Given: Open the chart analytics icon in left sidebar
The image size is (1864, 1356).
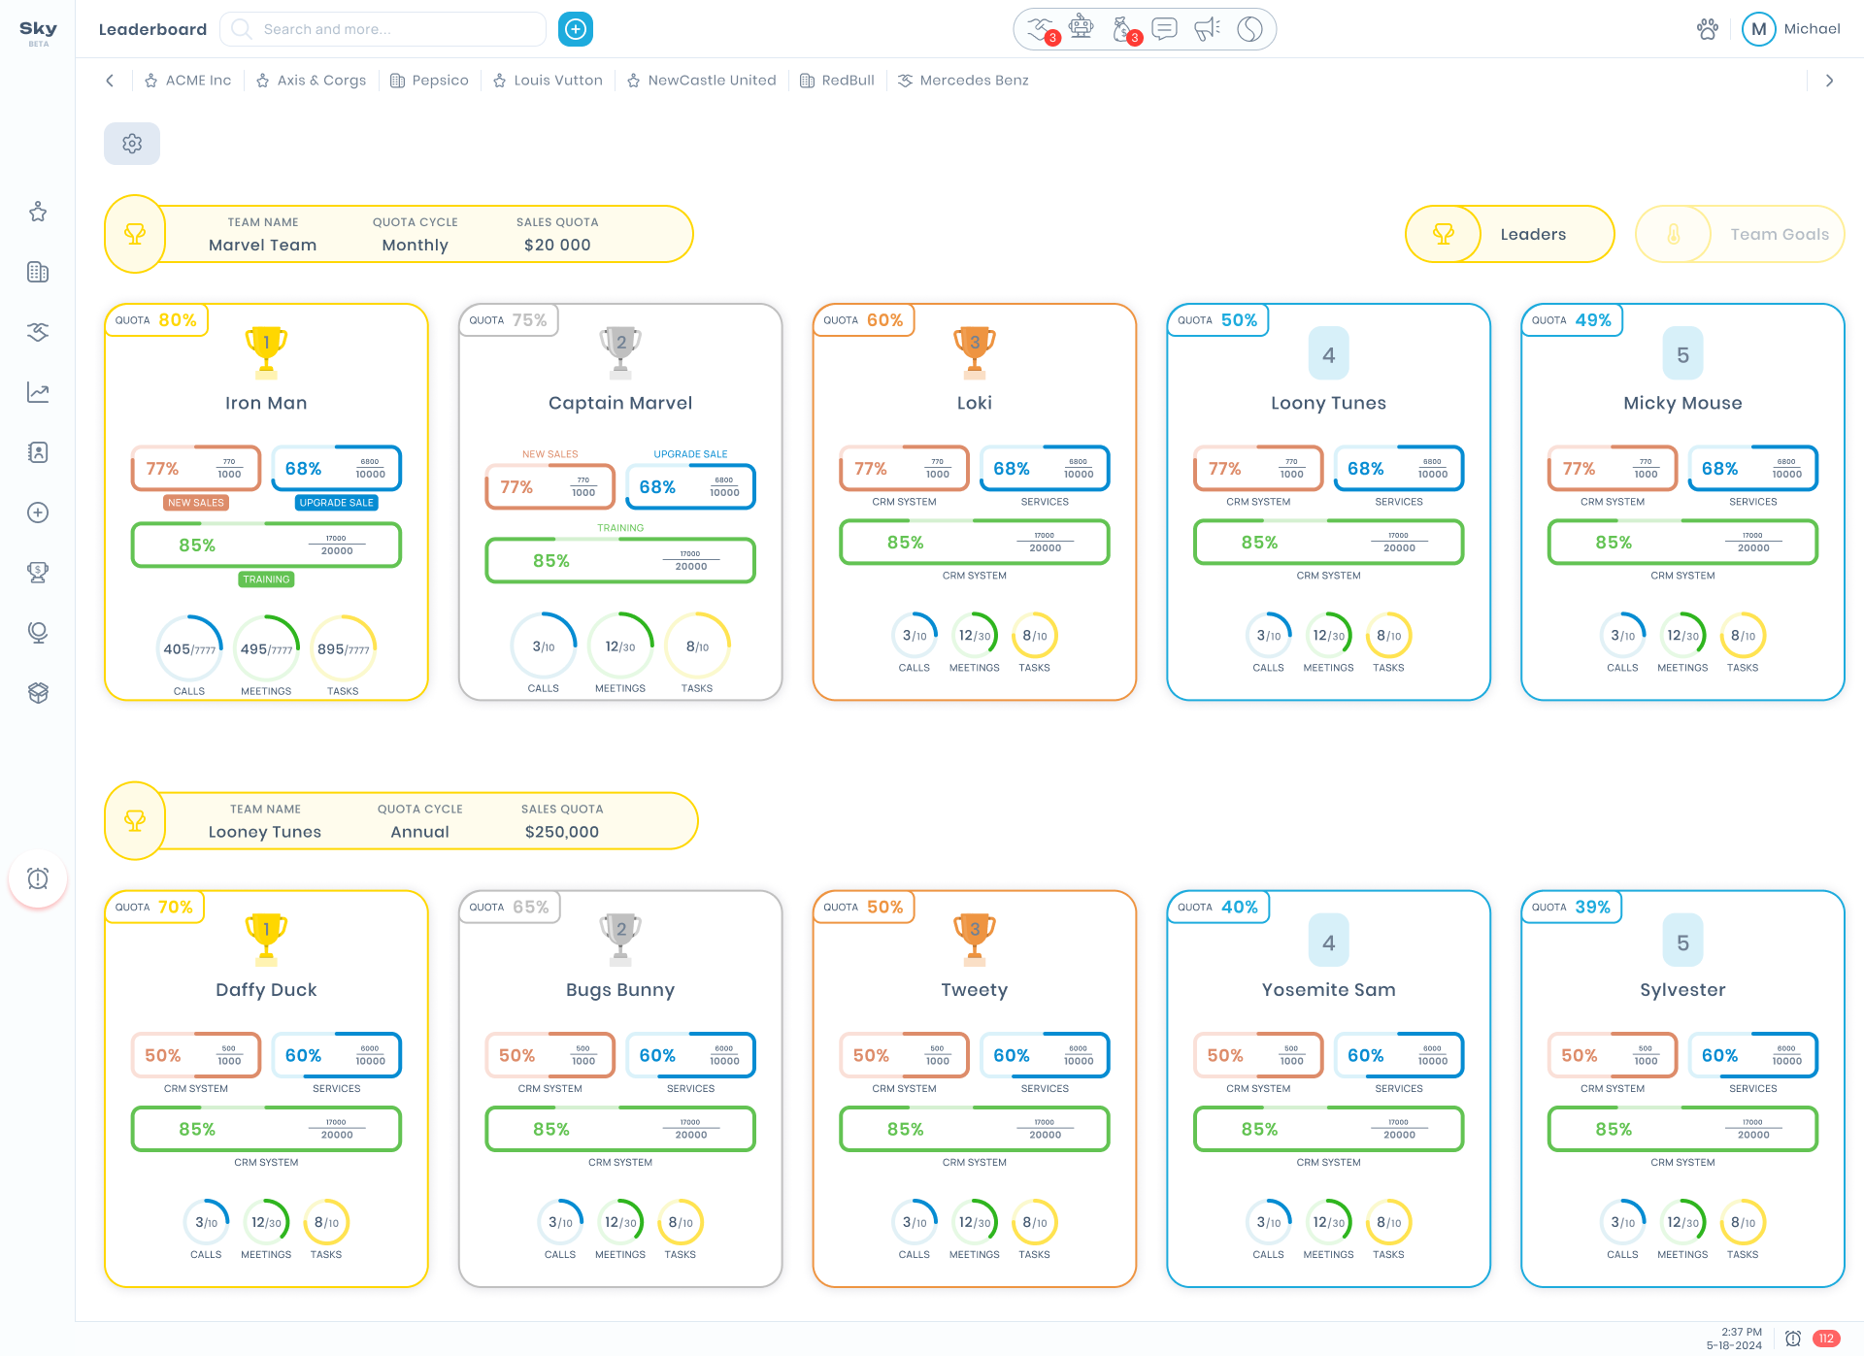Looking at the screenshot, I should [x=38, y=392].
